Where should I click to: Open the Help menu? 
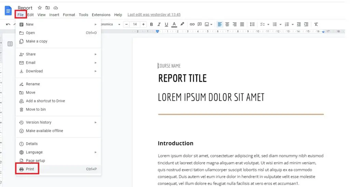point(118,15)
